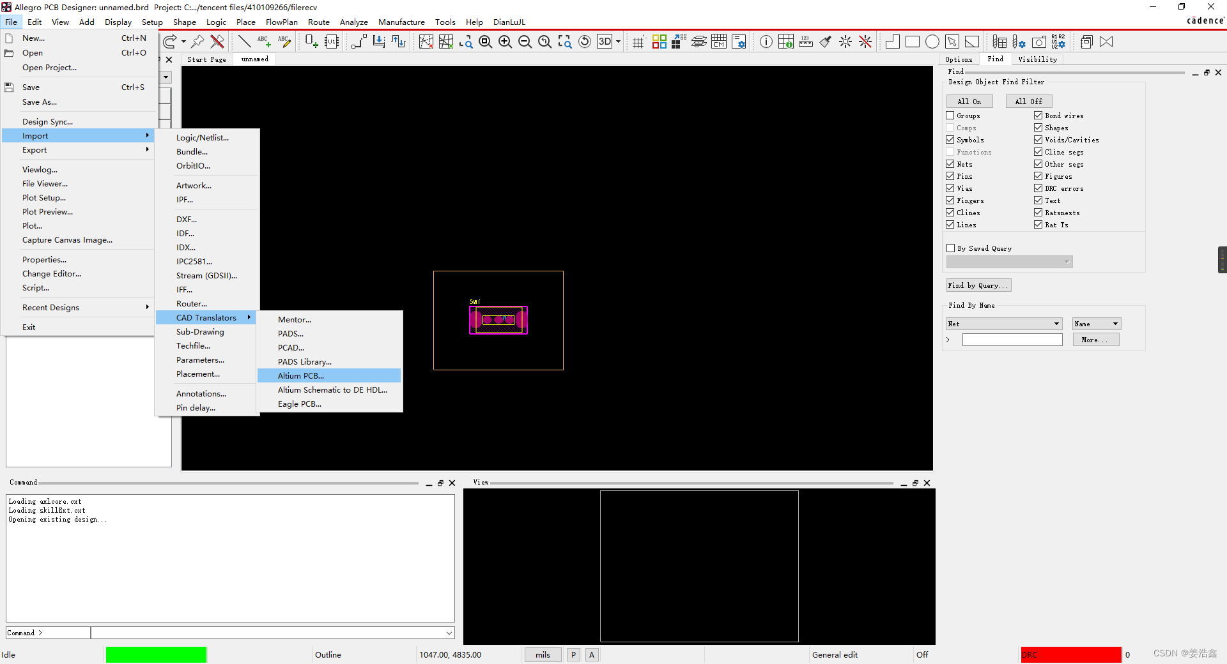The height and width of the screenshot is (664, 1227).
Task: Open the Net object type dropdown
Action: click(x=1004, y=324)
